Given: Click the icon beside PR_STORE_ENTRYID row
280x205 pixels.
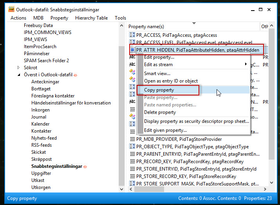Looking at the screenshot, I should (132, 169).
